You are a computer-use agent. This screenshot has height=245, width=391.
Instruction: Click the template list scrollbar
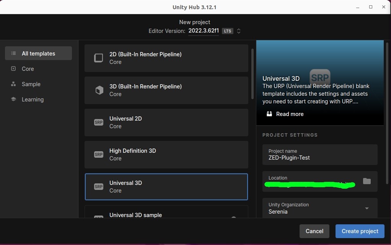coord(253,74)
